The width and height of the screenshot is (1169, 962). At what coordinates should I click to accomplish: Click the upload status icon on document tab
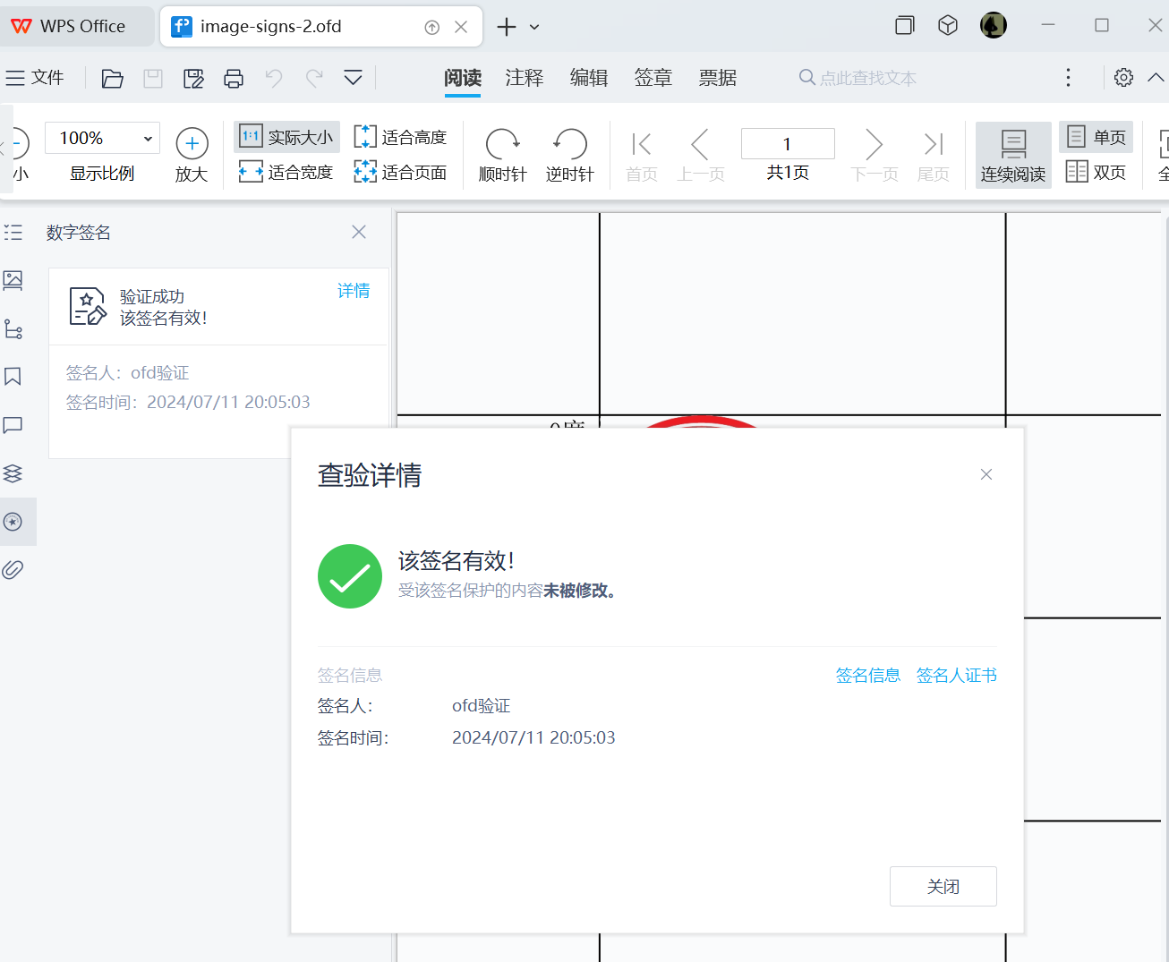432,27
